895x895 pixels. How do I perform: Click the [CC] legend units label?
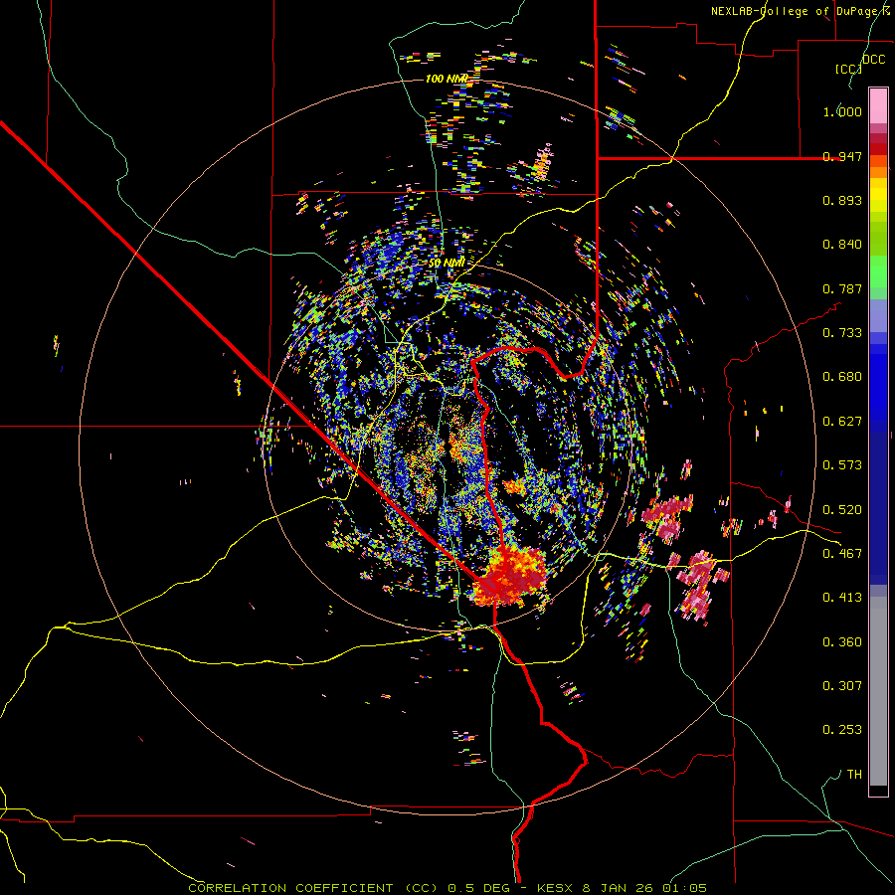pyautogui.click(x=849, y=70)
